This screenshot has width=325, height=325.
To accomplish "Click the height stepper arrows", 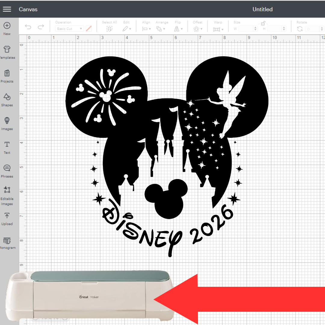I will (x=284, y=29).
